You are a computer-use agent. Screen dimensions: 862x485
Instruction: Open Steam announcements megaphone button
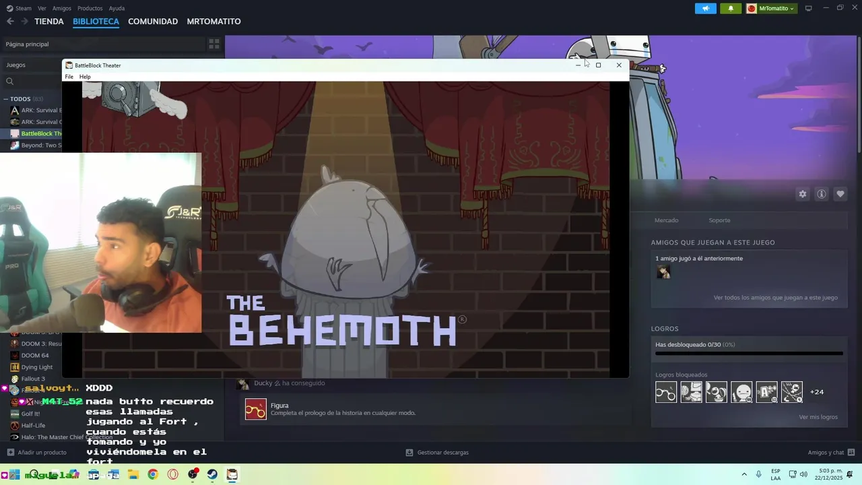coord(705,8)
